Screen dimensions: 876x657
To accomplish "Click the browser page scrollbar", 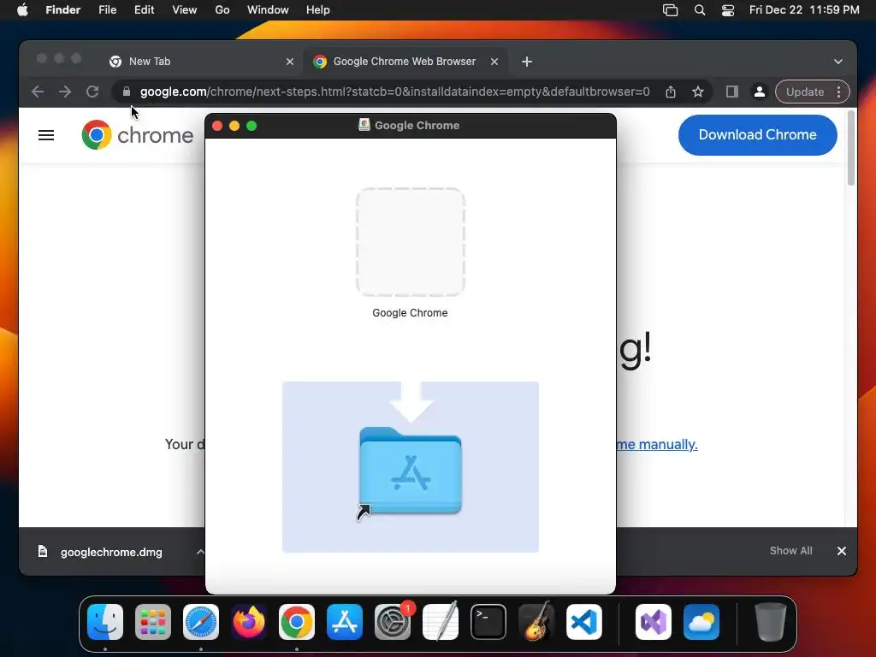I will 851,148.
